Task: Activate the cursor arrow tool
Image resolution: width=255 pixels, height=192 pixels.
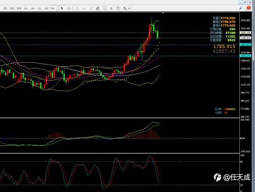Action: point(62,8)
